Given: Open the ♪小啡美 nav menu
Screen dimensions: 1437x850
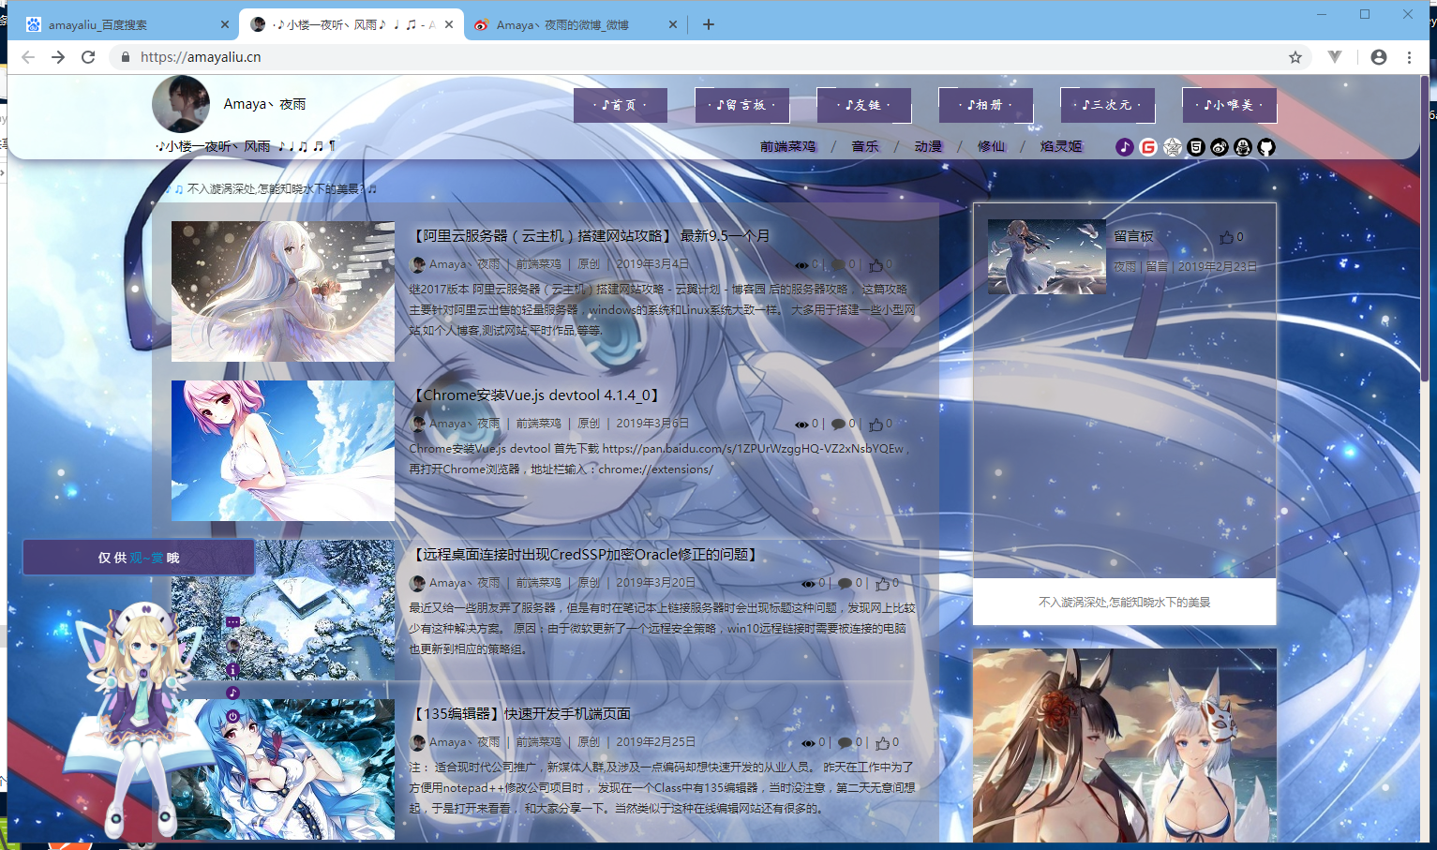Looking at the screenshot, I should [x=1230, y=105].
